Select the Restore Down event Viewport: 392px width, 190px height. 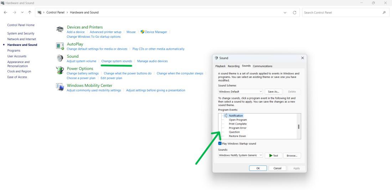pyautogui.click(x=237, y=136)
